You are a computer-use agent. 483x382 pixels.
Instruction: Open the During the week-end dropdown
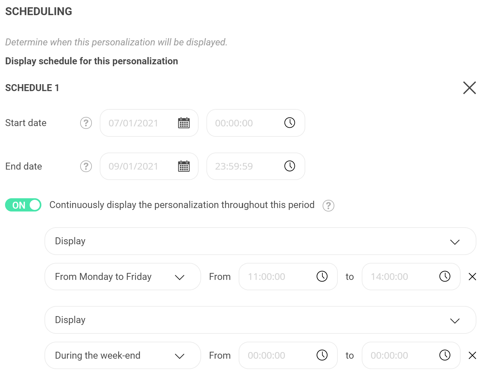pyautogui.click(x=122, y=355)
